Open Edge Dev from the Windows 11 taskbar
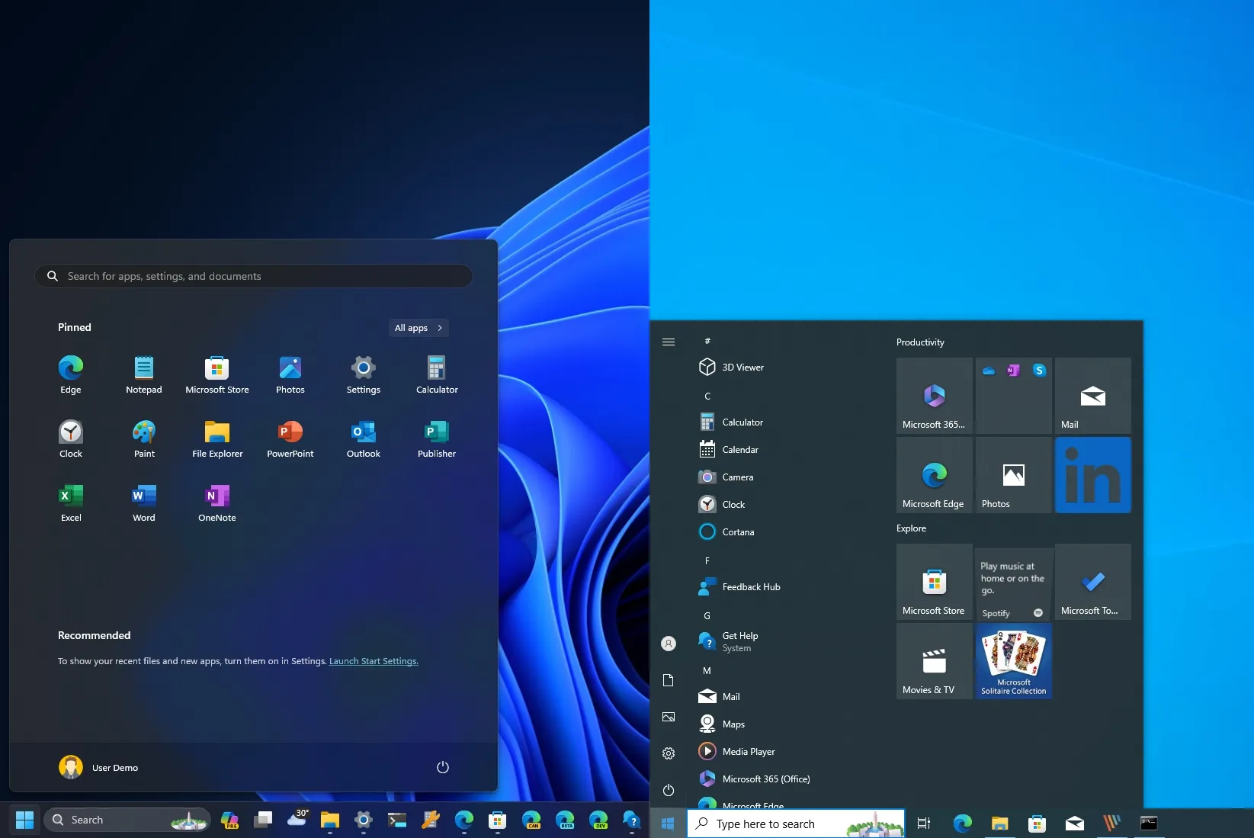Screen dimensions: 1254x838 598,820
